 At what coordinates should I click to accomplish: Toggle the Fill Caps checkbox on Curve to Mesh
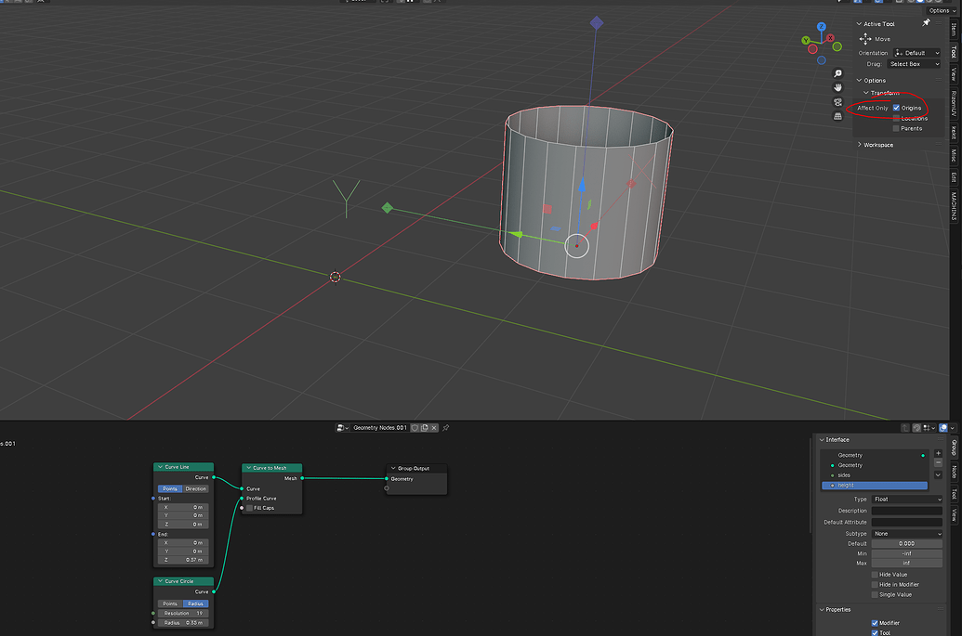(x=250, y=508)
